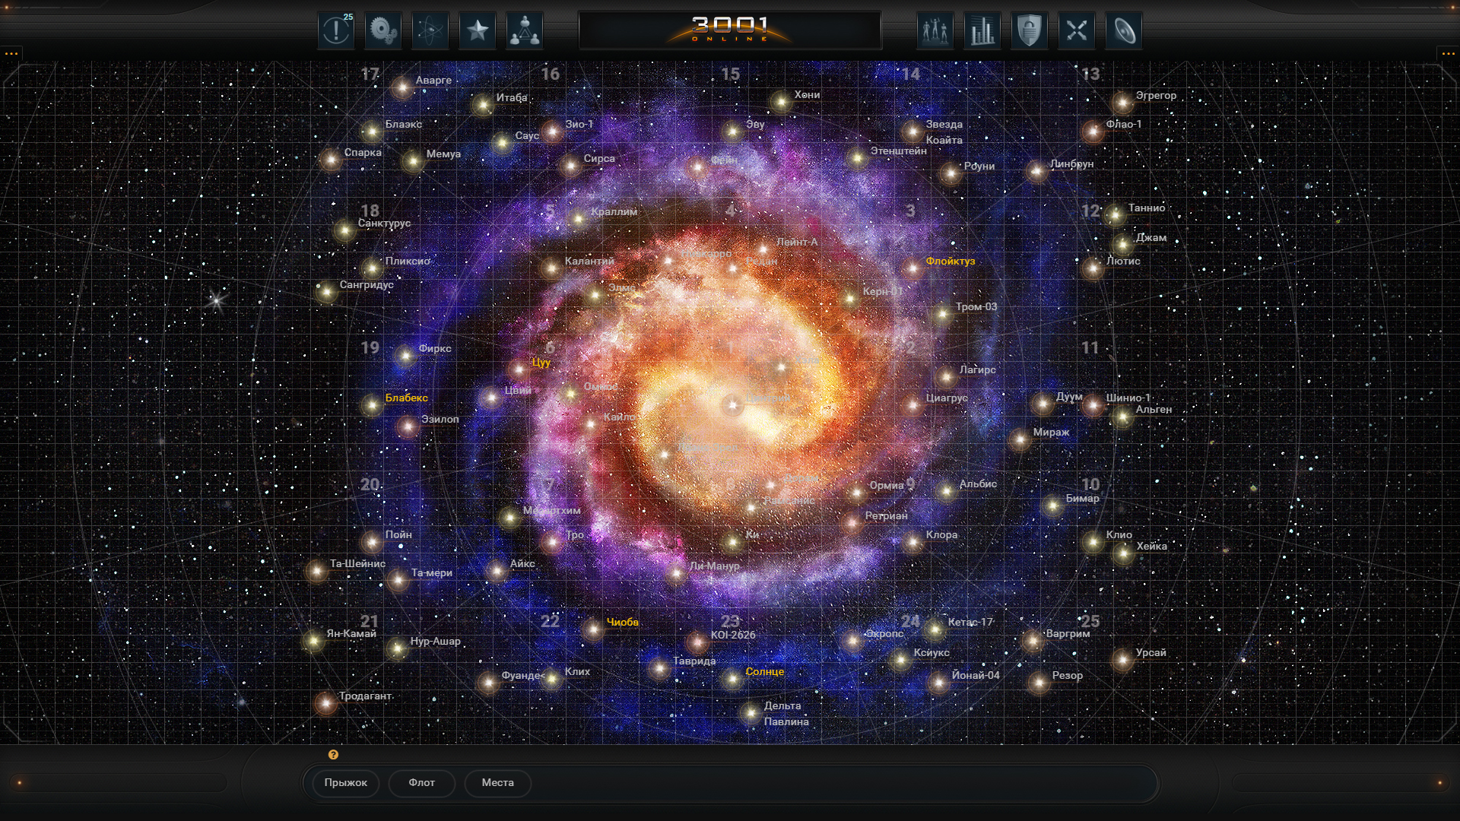Select the Тродагант star

326,702
